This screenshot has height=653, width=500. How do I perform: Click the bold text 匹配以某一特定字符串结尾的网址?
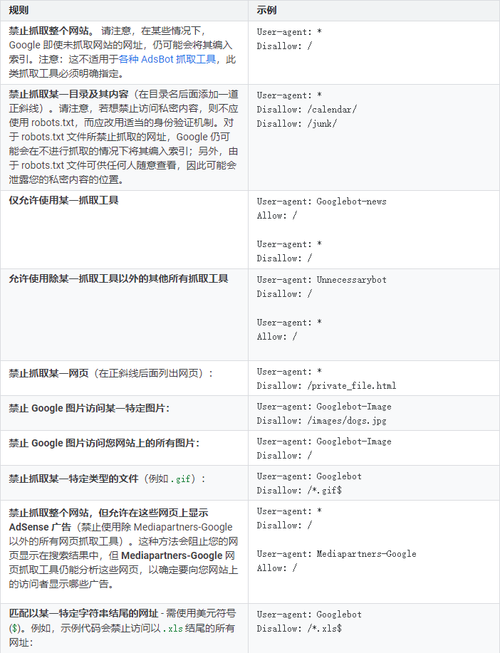84,613
